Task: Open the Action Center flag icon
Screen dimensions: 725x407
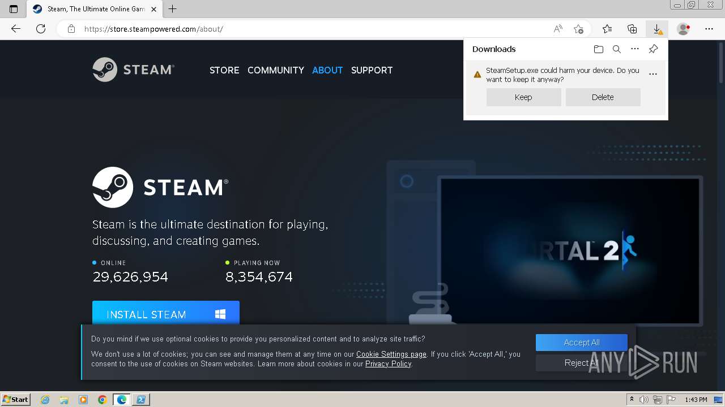Action: coord(671,400)
